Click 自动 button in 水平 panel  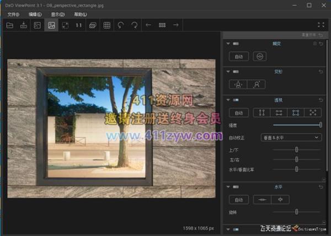coord(239,200)
